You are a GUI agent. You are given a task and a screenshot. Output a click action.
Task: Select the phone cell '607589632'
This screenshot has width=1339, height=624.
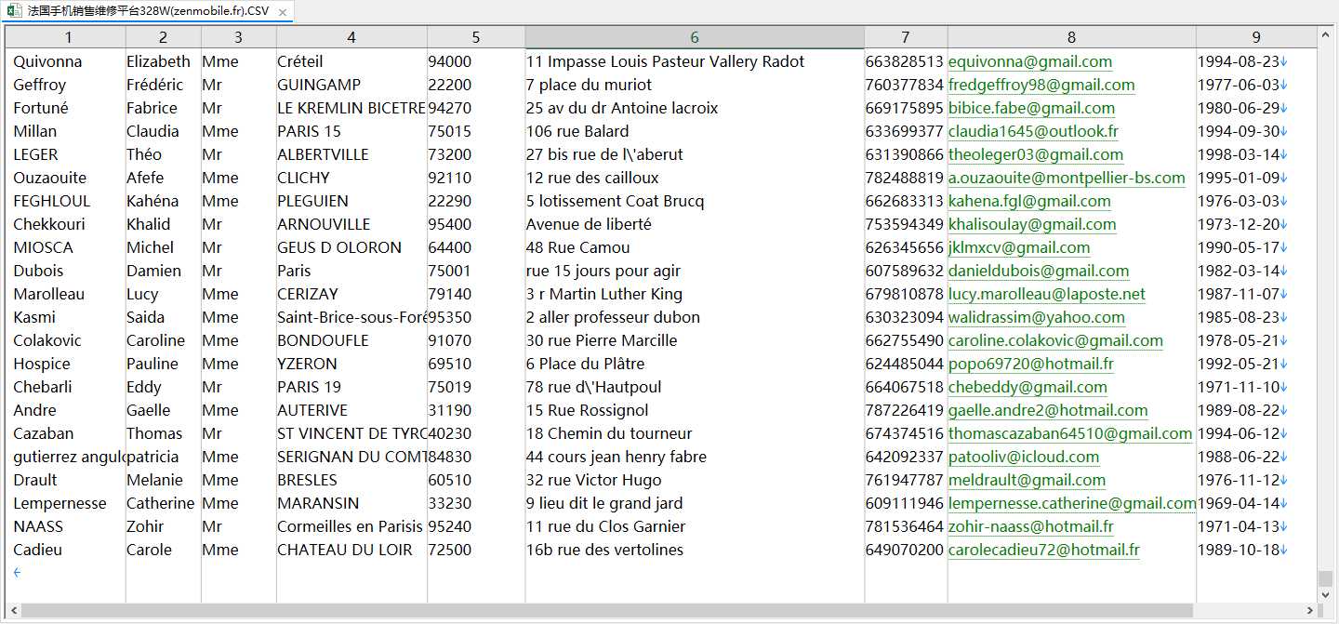click(x=905, y=271)
